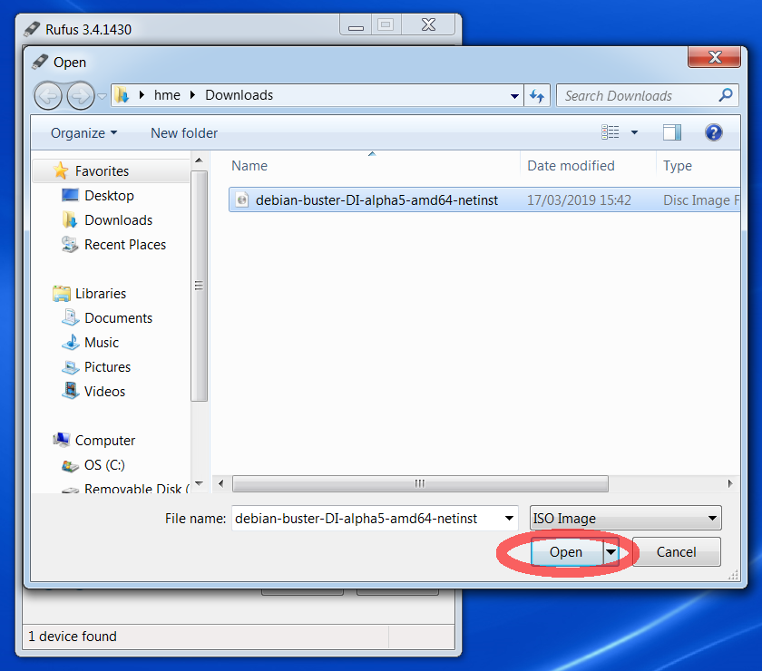Cancel the Open file dialog
762x671 pixels.
point(676,552)
